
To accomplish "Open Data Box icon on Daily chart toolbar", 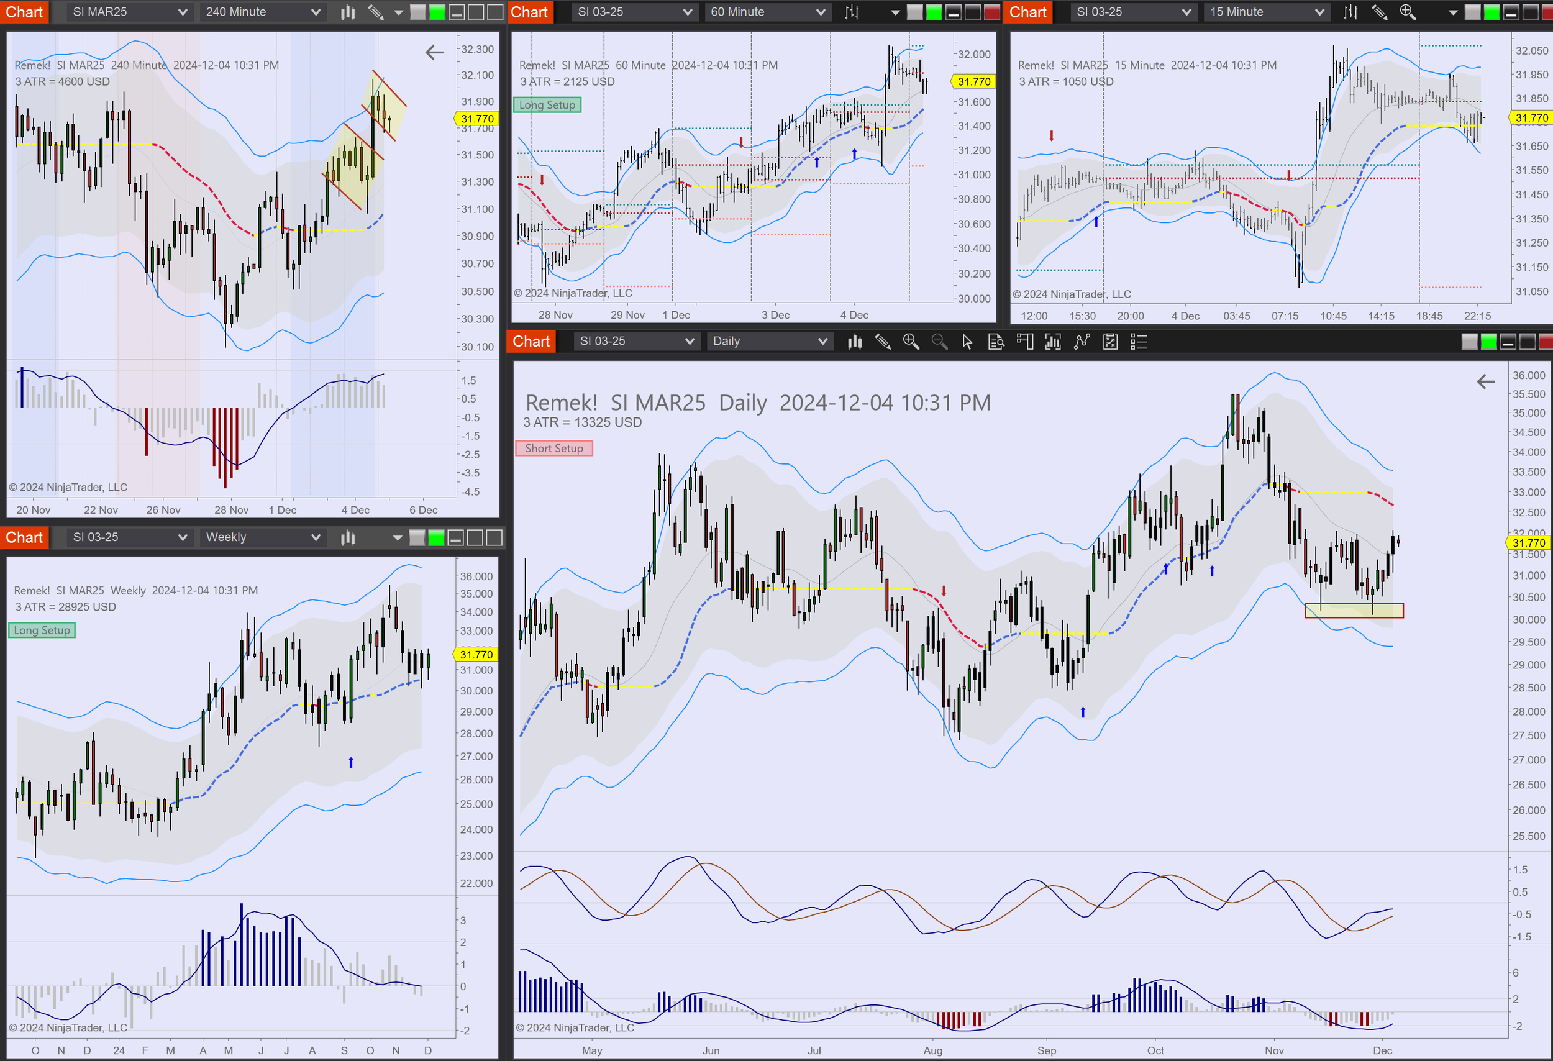I will point(996,342).
